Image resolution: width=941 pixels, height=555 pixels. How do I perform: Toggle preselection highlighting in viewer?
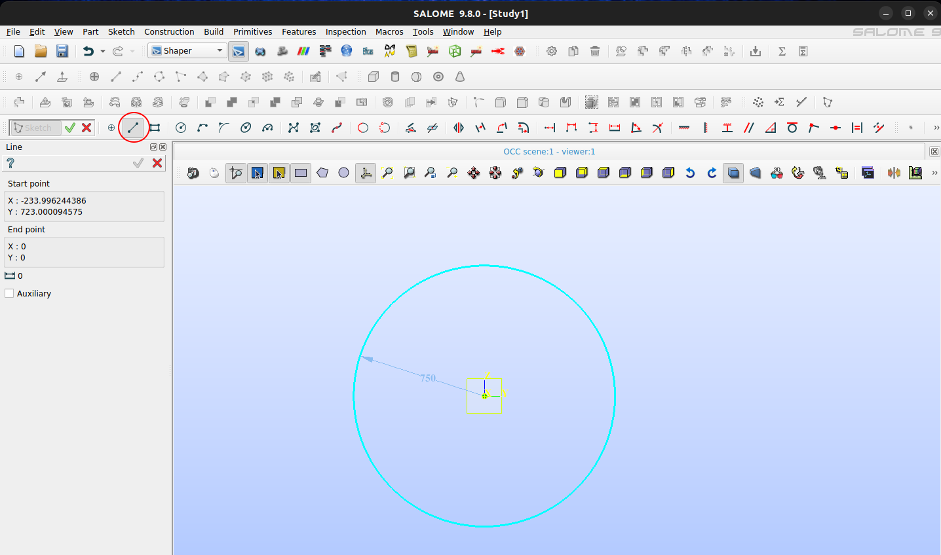click(x=258, y=173)
